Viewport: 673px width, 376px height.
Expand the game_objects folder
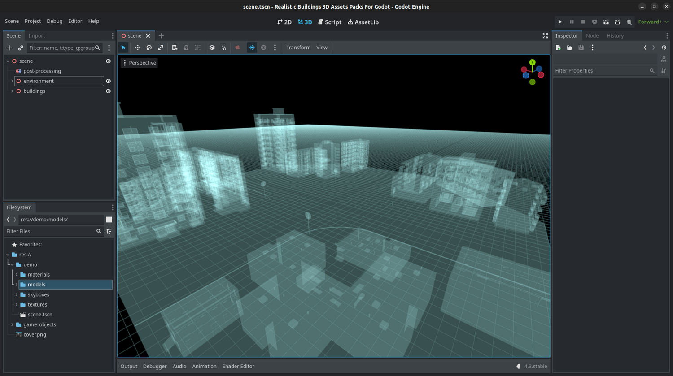click(12, 324)
